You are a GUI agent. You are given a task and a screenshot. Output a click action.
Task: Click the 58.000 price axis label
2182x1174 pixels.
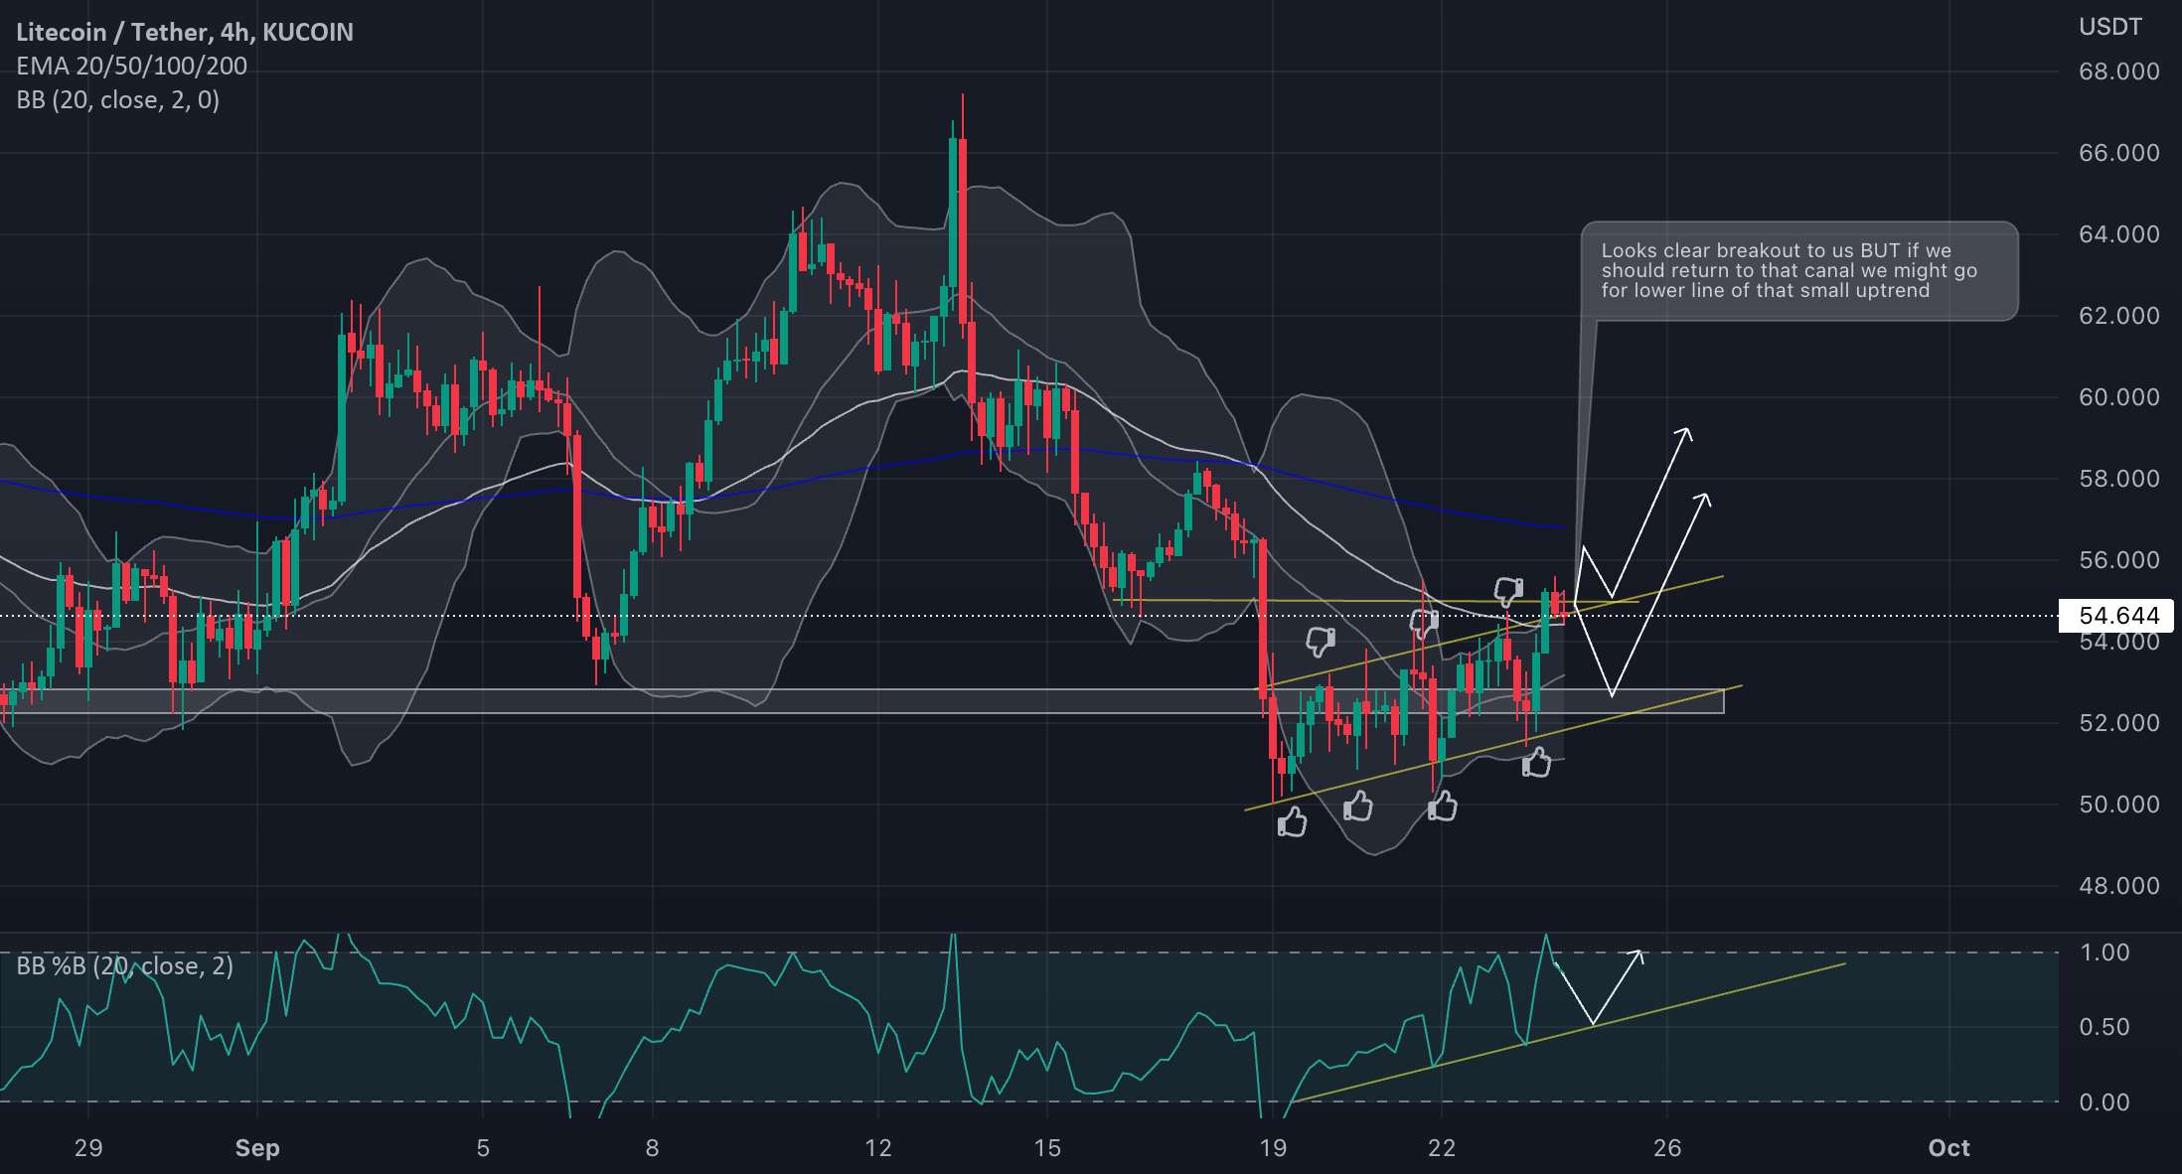click(2118, 479)
